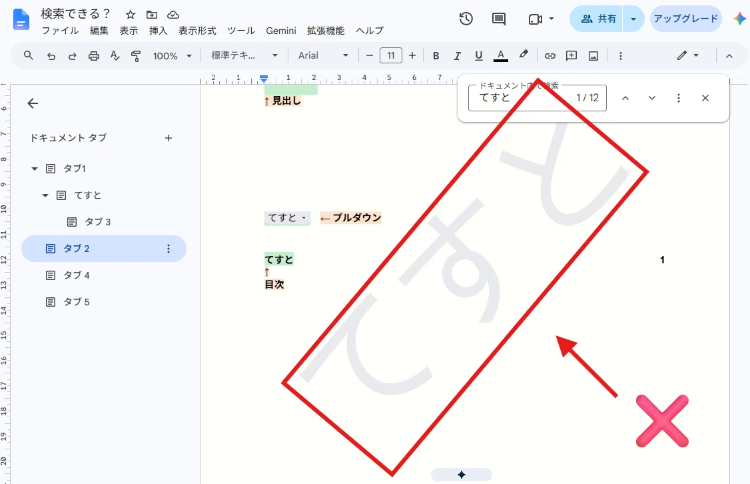The width and height of the screenshot is (750, 484).
Task: Insert an image from toolbar
Action: [x=593, y=56]
